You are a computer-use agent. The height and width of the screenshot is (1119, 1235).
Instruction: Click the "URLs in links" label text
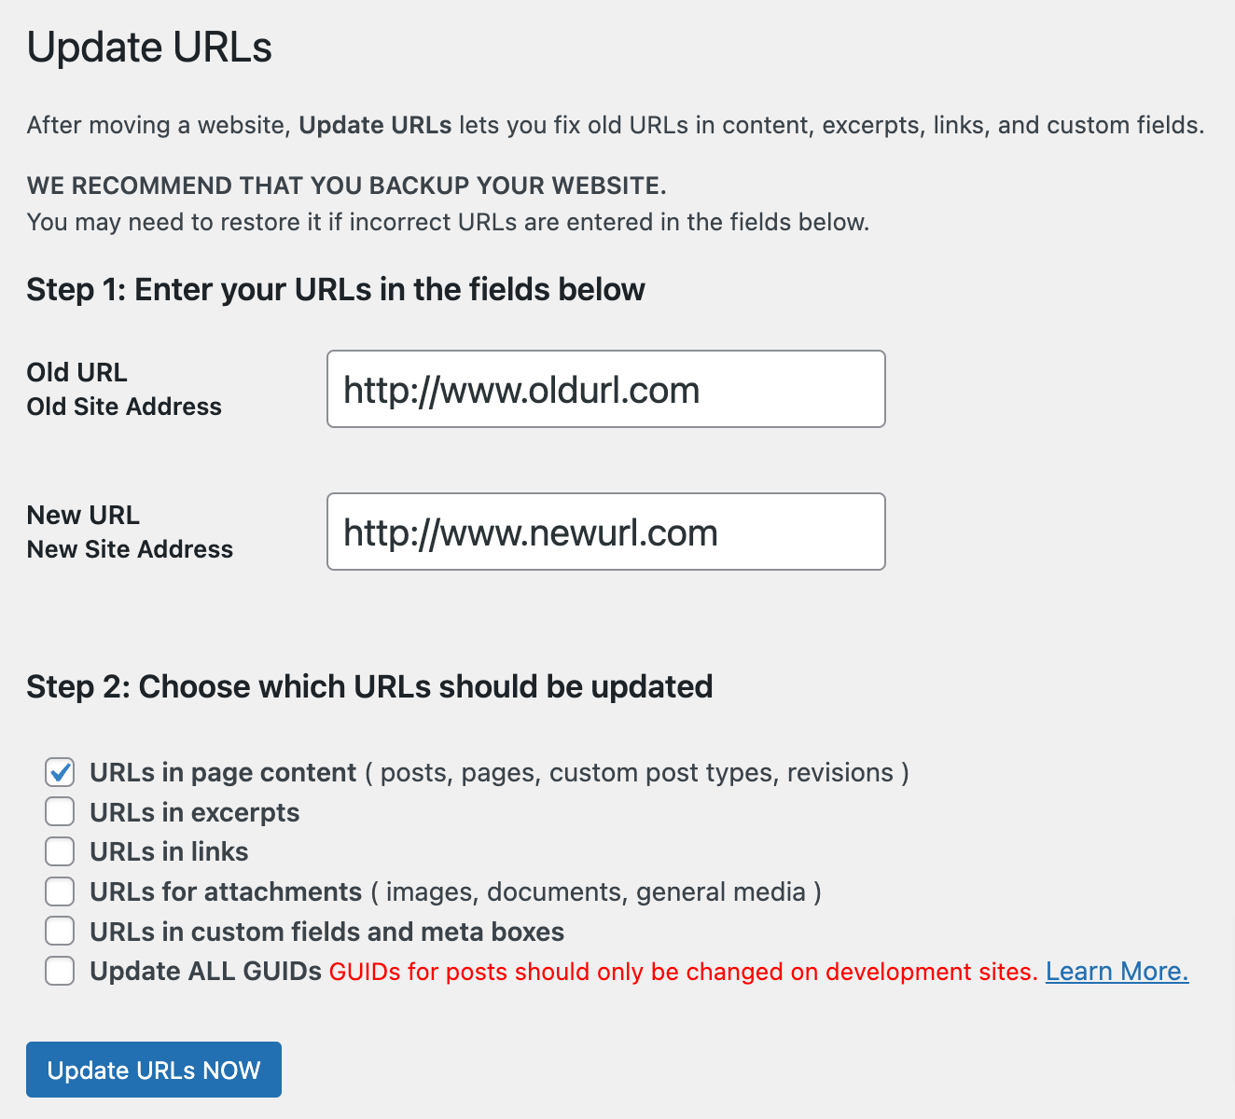tap(169, 852)
